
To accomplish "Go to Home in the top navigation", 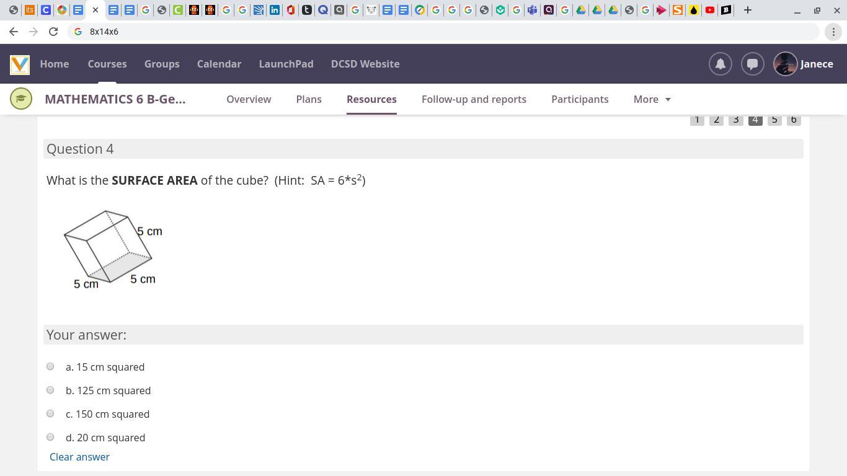I will pos(55,64).
